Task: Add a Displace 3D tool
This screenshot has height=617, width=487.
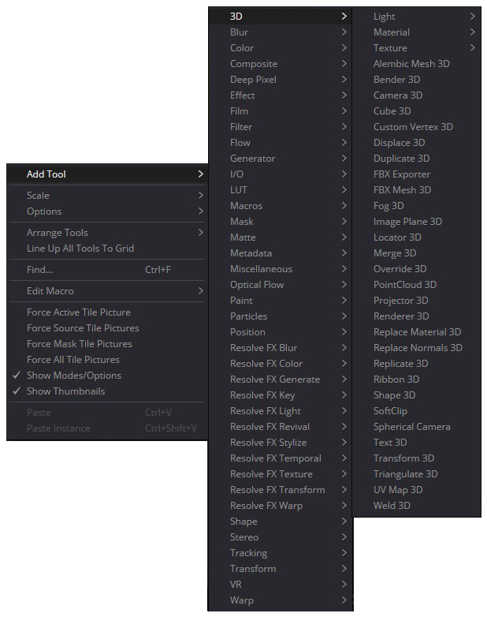Action: (417, 143)
